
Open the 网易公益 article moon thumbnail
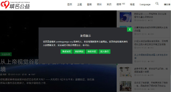(x=125, y=17)
